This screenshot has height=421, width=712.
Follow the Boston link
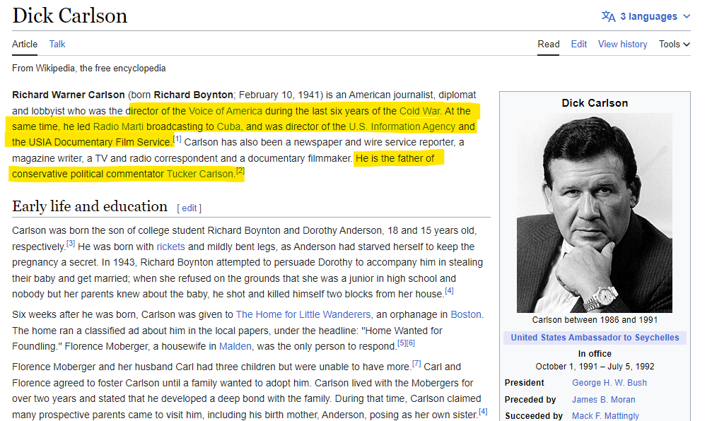466,314
